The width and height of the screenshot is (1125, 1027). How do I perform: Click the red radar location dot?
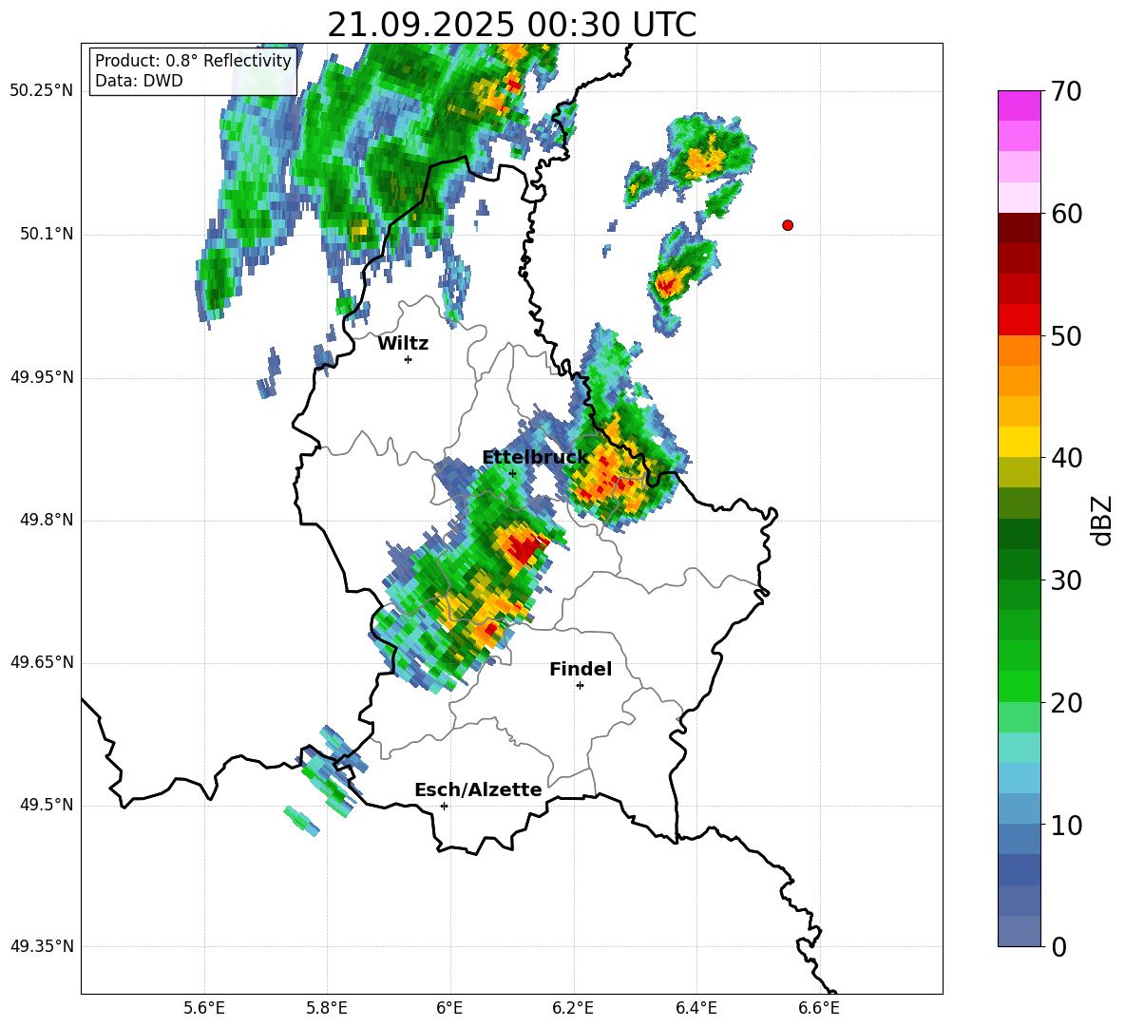tap(788, 225)
